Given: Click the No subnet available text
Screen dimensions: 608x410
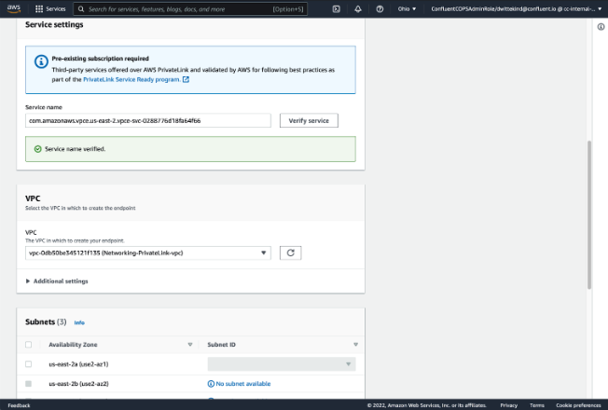Looking at the screenshot, I should pos(243,384).
